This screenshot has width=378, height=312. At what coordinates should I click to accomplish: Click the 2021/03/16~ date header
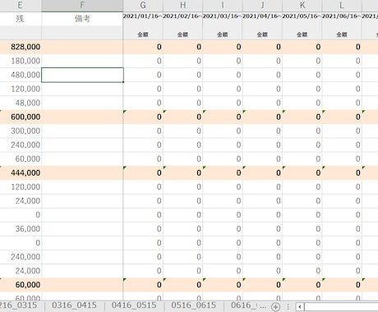click(223, 16)
